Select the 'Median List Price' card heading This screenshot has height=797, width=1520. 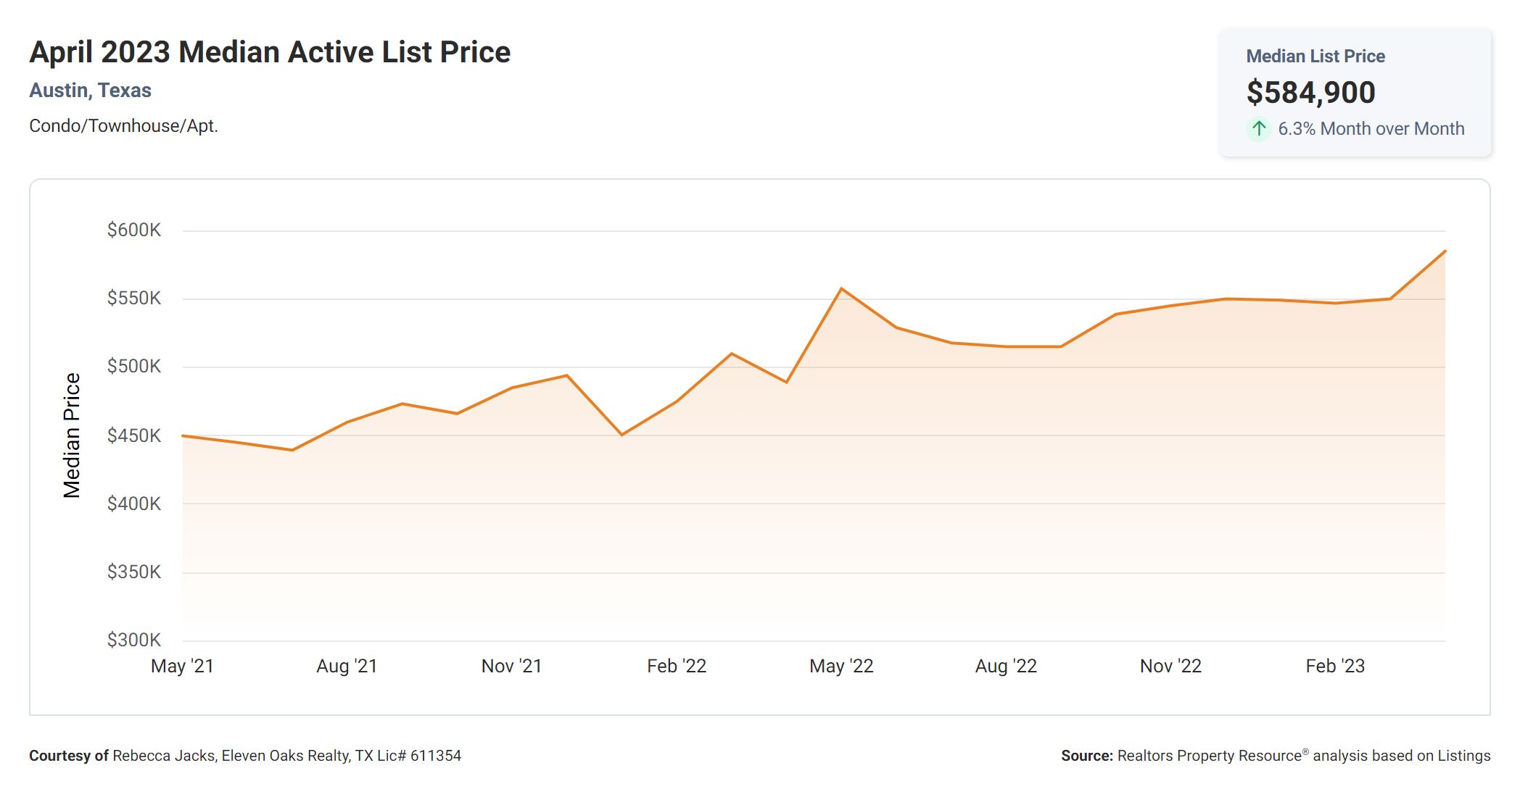coord(1315,57)
